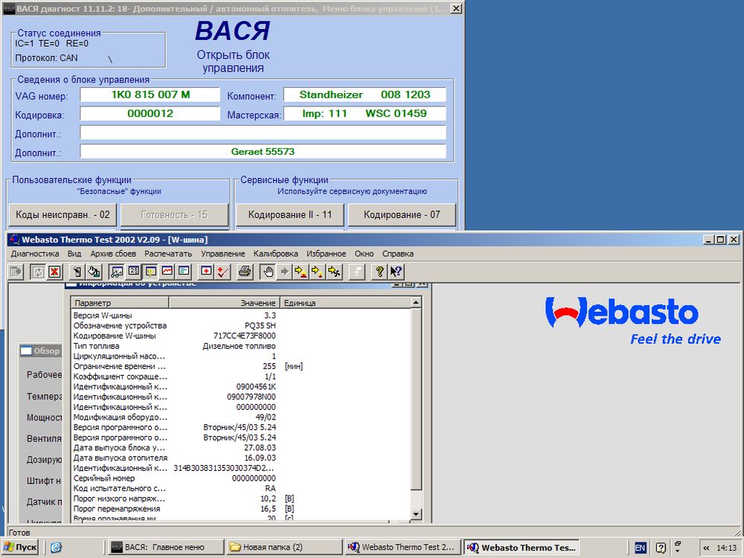Select the Версия W-шины row

coord(240,315)
